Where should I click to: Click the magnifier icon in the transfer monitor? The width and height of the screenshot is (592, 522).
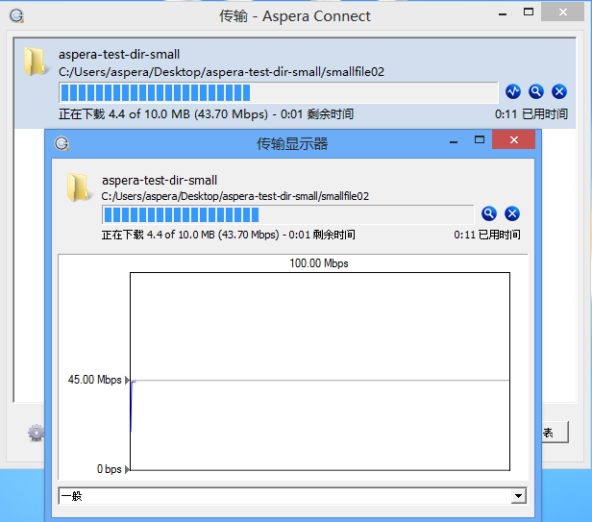(489, 213)
